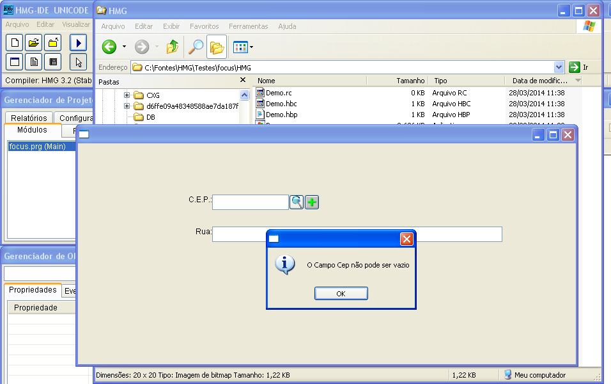Click the green plus icon beside C.E.P.

pos(312,202)
